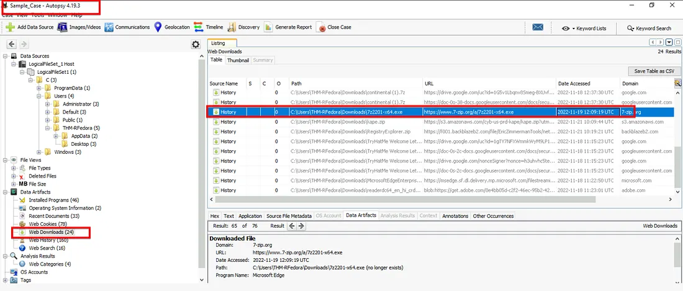
Task: Select Web History in Data Artifacts
Action: pos(48,240)
